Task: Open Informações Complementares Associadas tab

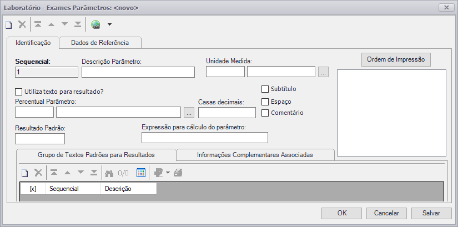Action: coord(255,155)
